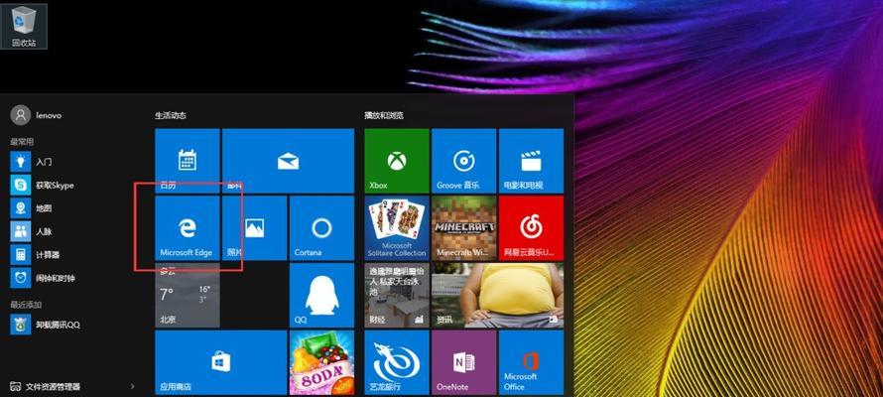Open the weather tile showing 北京
The width and height of the screenshot is (883, 397).
tap(187, 295)
